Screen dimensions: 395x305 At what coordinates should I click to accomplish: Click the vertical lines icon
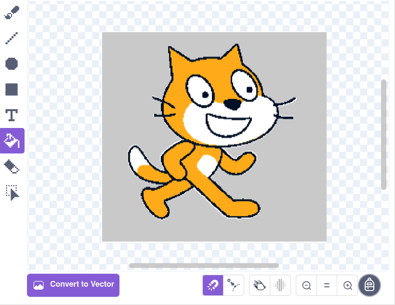coord(280,285)
